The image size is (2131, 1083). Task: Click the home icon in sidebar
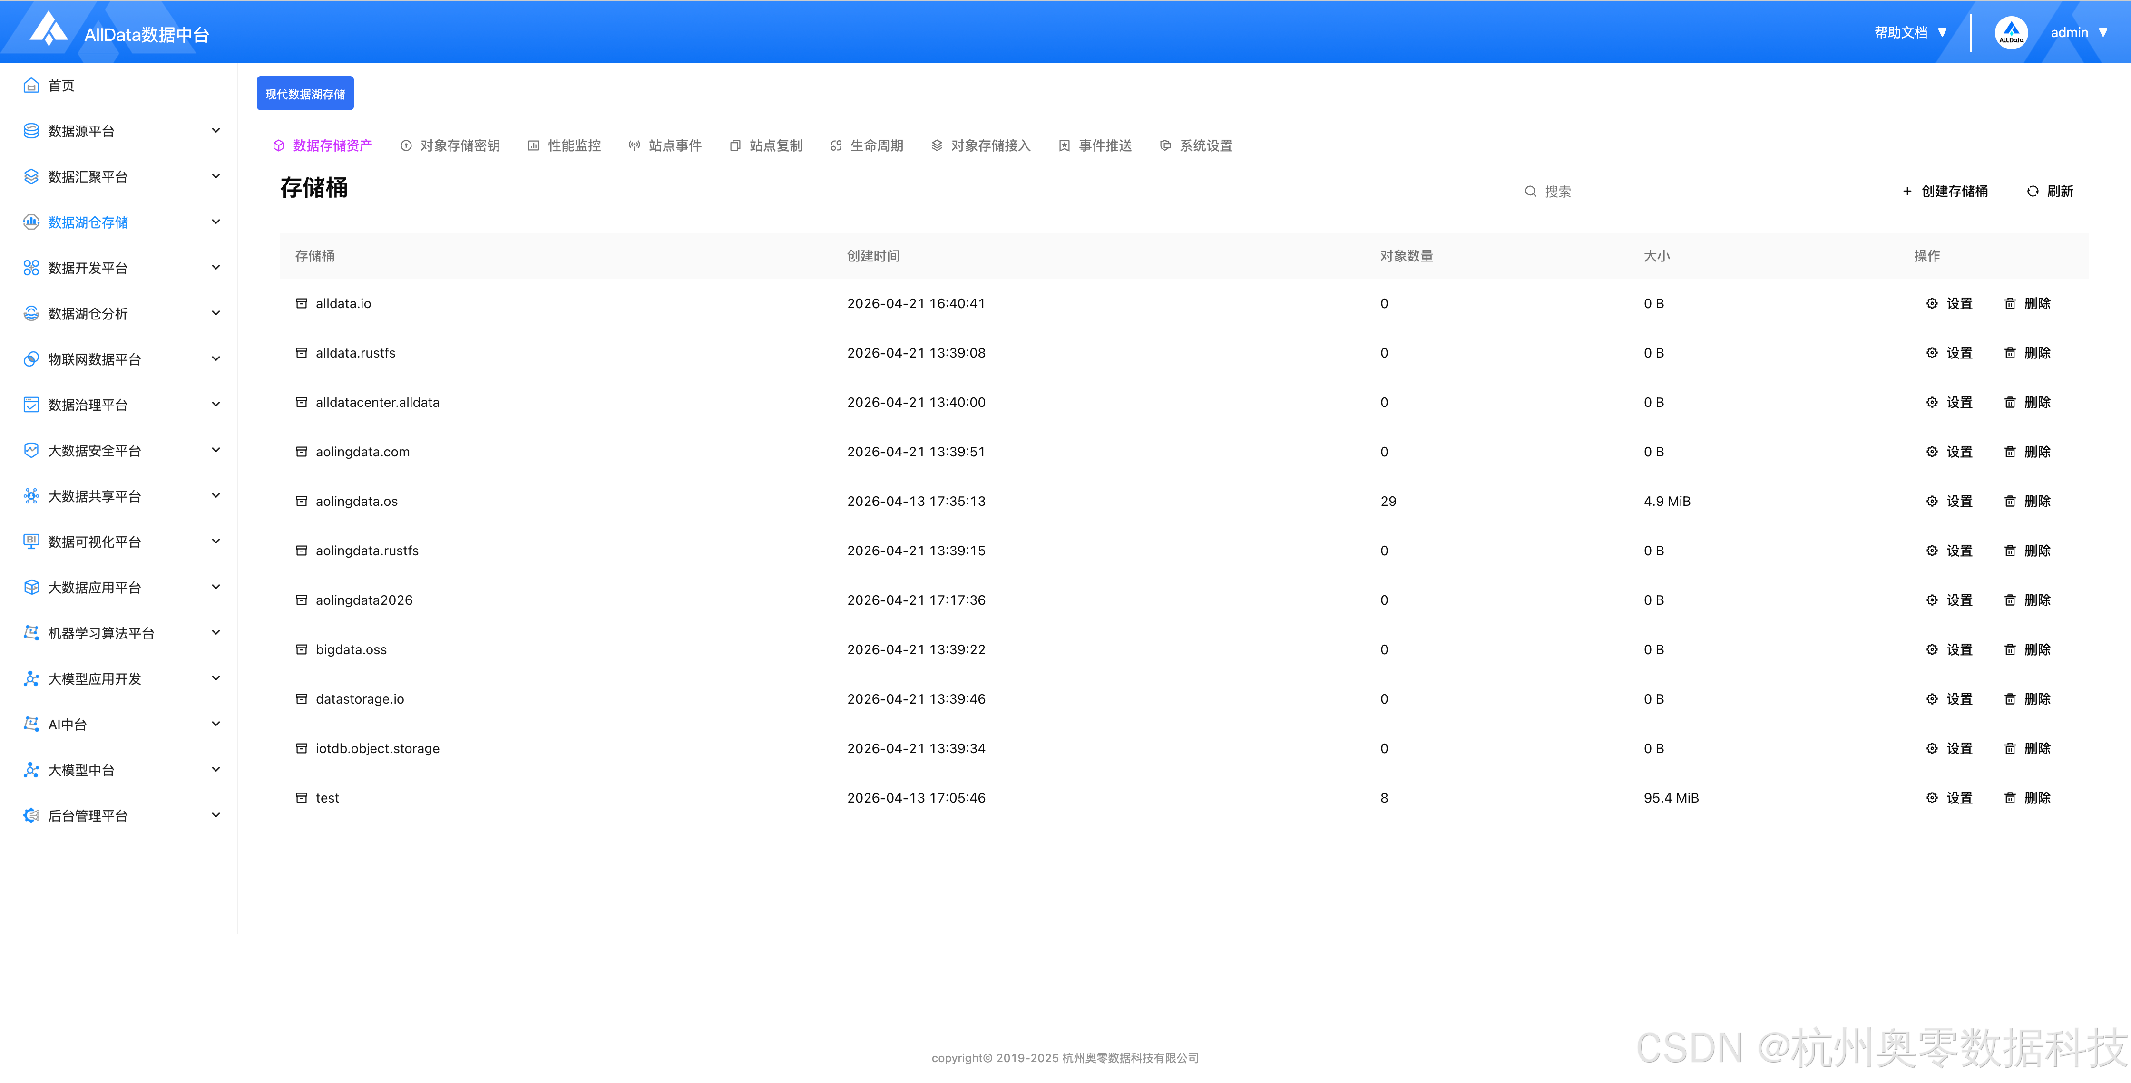coord(31,85)
